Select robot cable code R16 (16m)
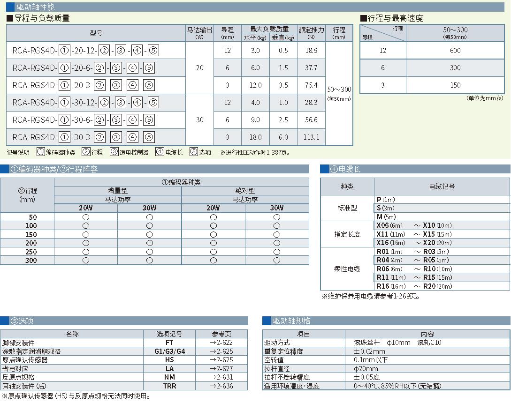 click(x=391, y=286)
